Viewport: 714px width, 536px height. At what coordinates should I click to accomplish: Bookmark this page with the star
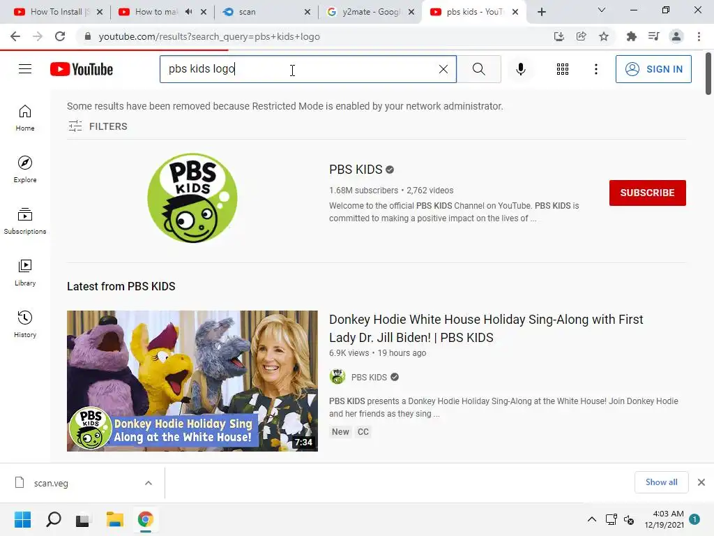click(x=604, y=36)
